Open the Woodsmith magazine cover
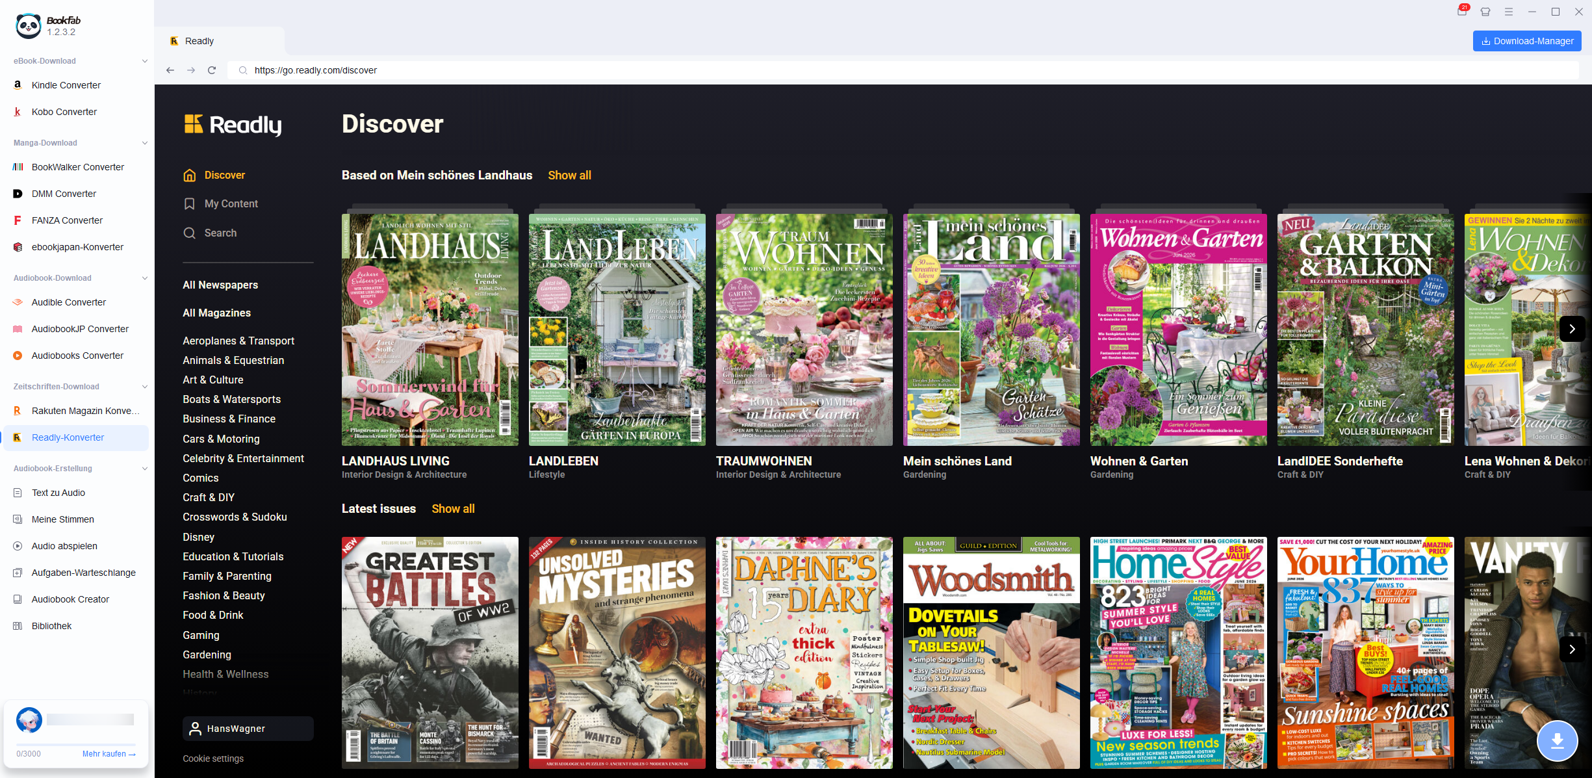This screenshot has height=778, width=1592. [992, 653]
